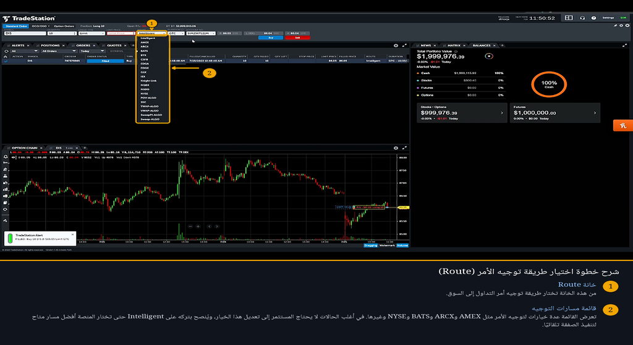Open the OCO/OSO dropdown

(40, 26)
